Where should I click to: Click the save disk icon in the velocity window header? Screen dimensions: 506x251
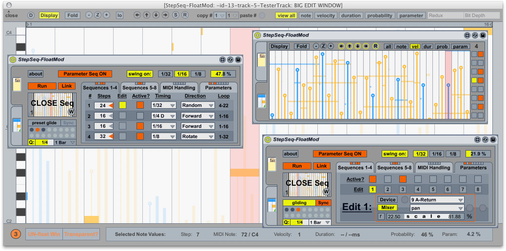[x=483, y=36]
